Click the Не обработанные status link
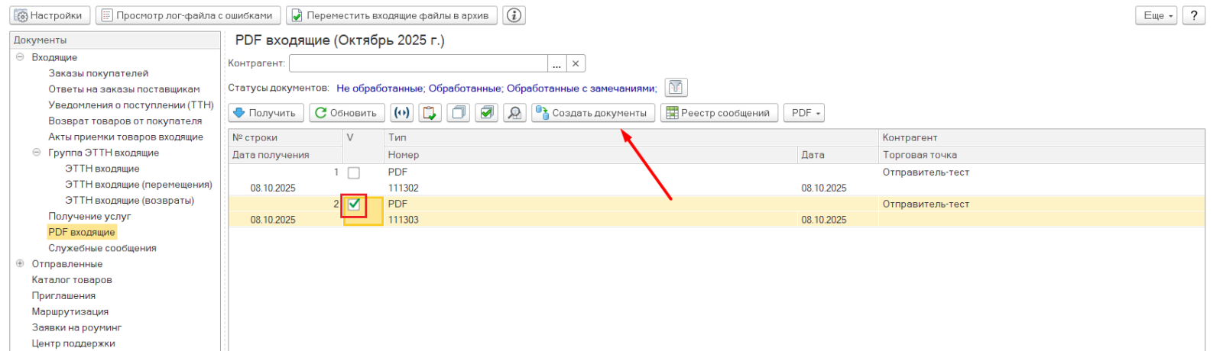Screen dimensions: 1223x351 pos(380,89)
